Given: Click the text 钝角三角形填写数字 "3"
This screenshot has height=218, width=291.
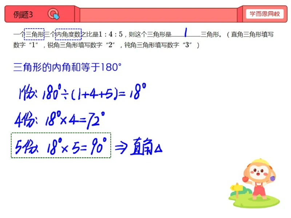Looking at the screenshot, I should pos(158,45).
